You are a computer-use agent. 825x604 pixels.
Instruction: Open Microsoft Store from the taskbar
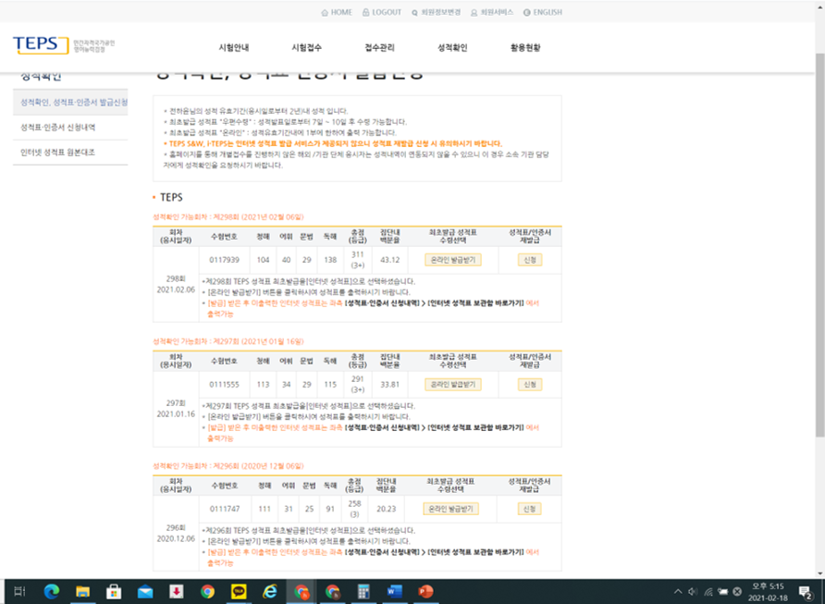(114, 591)
